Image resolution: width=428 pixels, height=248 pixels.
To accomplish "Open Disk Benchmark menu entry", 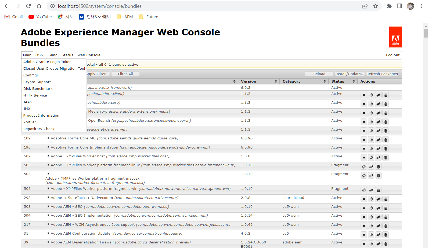I will tap(54, 89).
